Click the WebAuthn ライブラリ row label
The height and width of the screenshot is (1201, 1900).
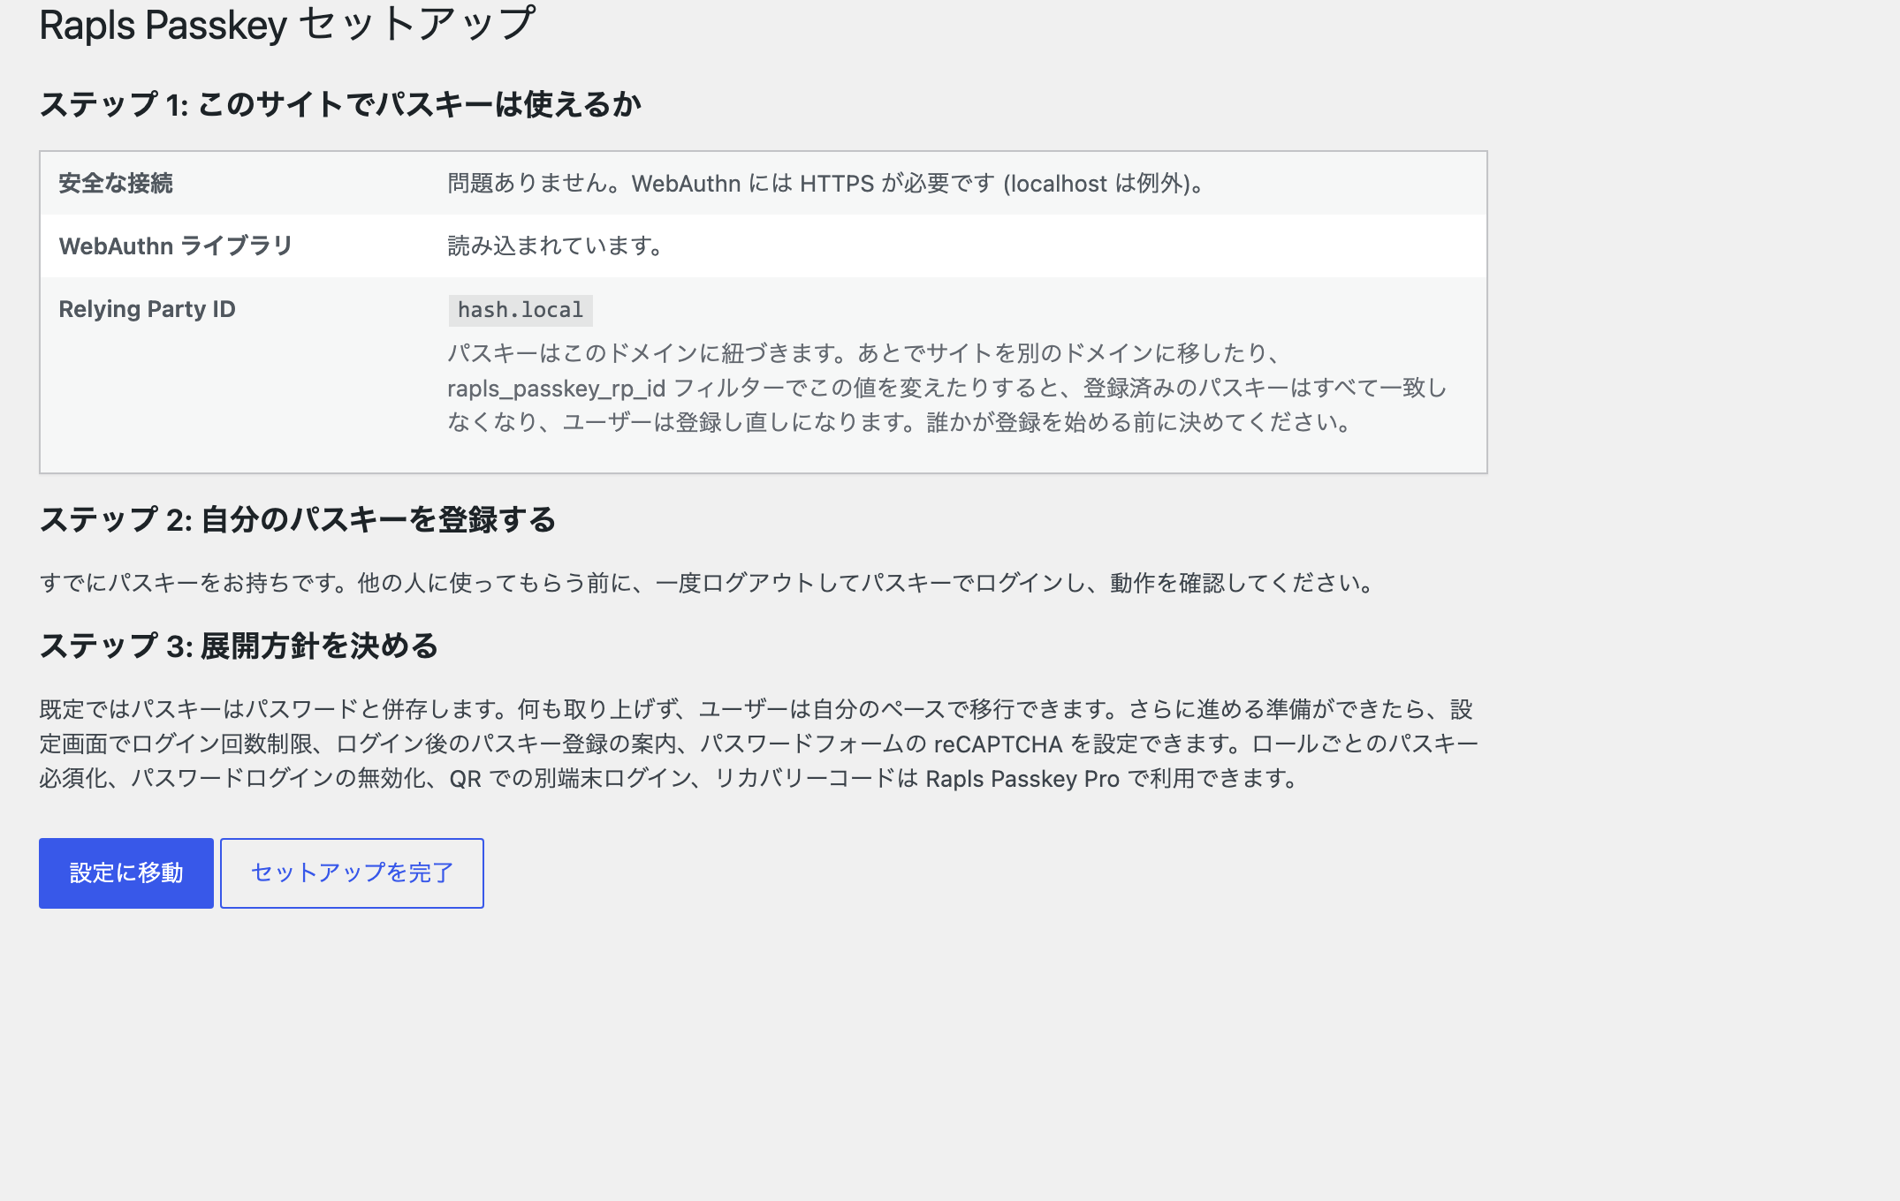point(175,245)
